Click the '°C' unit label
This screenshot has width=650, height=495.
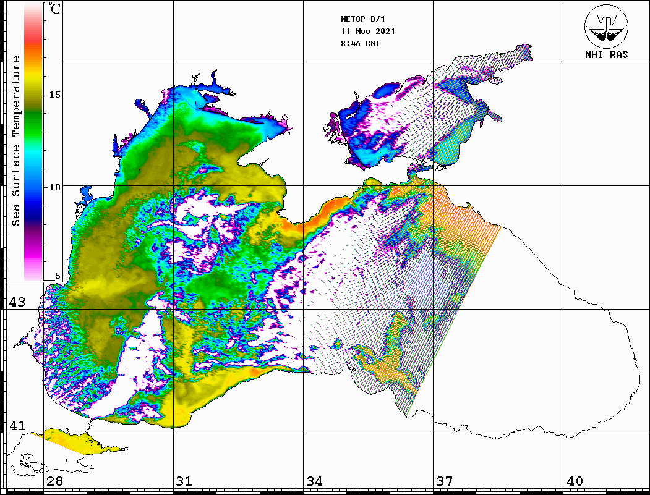pyautogui.click(x=54, y=8)
